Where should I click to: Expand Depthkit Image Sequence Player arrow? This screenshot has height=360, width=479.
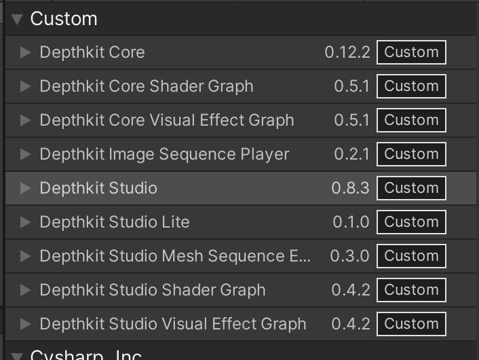coord(26,154)
